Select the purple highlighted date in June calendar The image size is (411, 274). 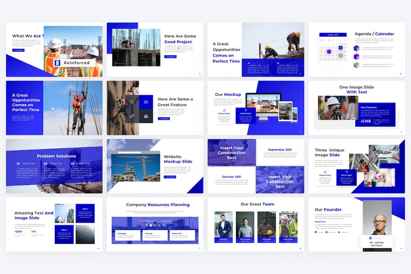point(329,52)
